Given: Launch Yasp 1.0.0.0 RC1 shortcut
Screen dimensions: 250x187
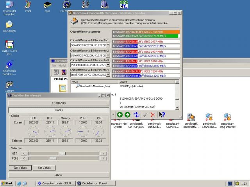Looking at the screenshot, I should pos(9,48).
